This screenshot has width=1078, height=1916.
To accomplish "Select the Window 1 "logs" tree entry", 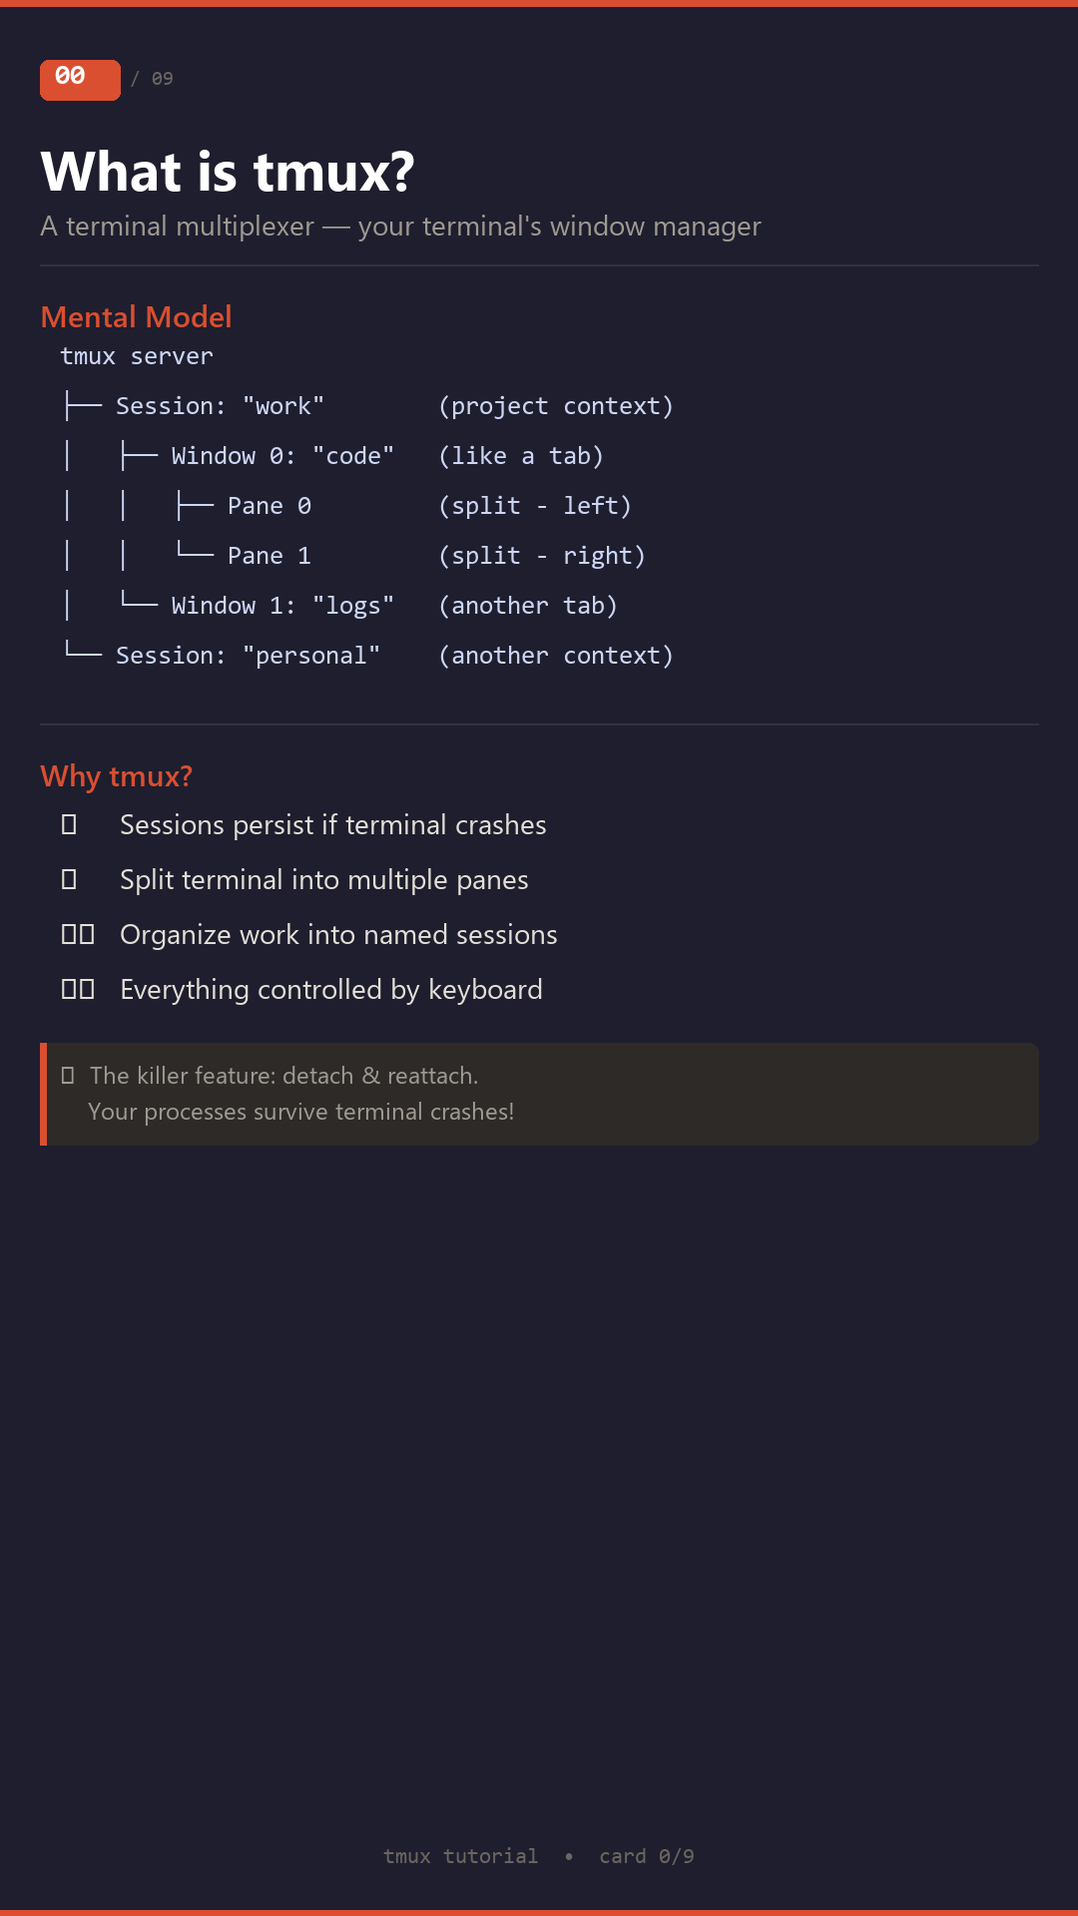I will click(282, 606).
